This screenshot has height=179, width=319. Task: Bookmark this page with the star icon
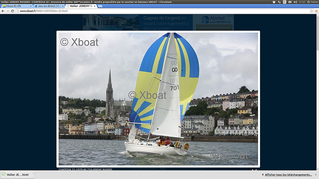312,11
